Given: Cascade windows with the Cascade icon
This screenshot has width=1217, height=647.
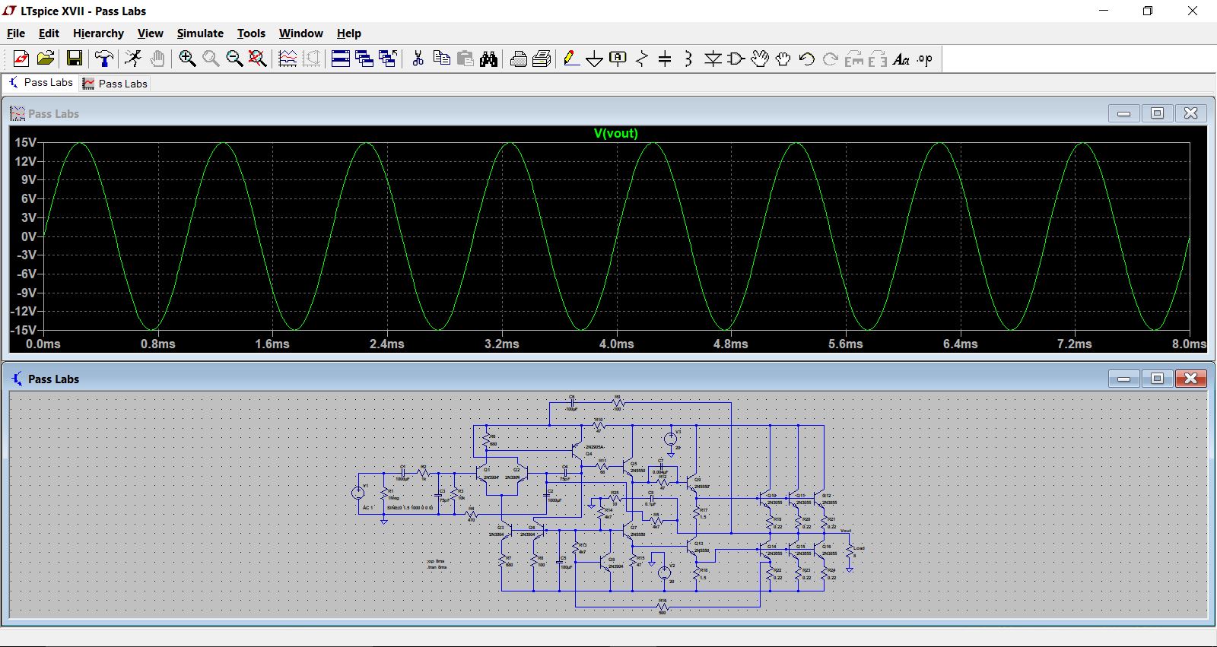Looking at the screenshot, I should click(x=364, y=59).
